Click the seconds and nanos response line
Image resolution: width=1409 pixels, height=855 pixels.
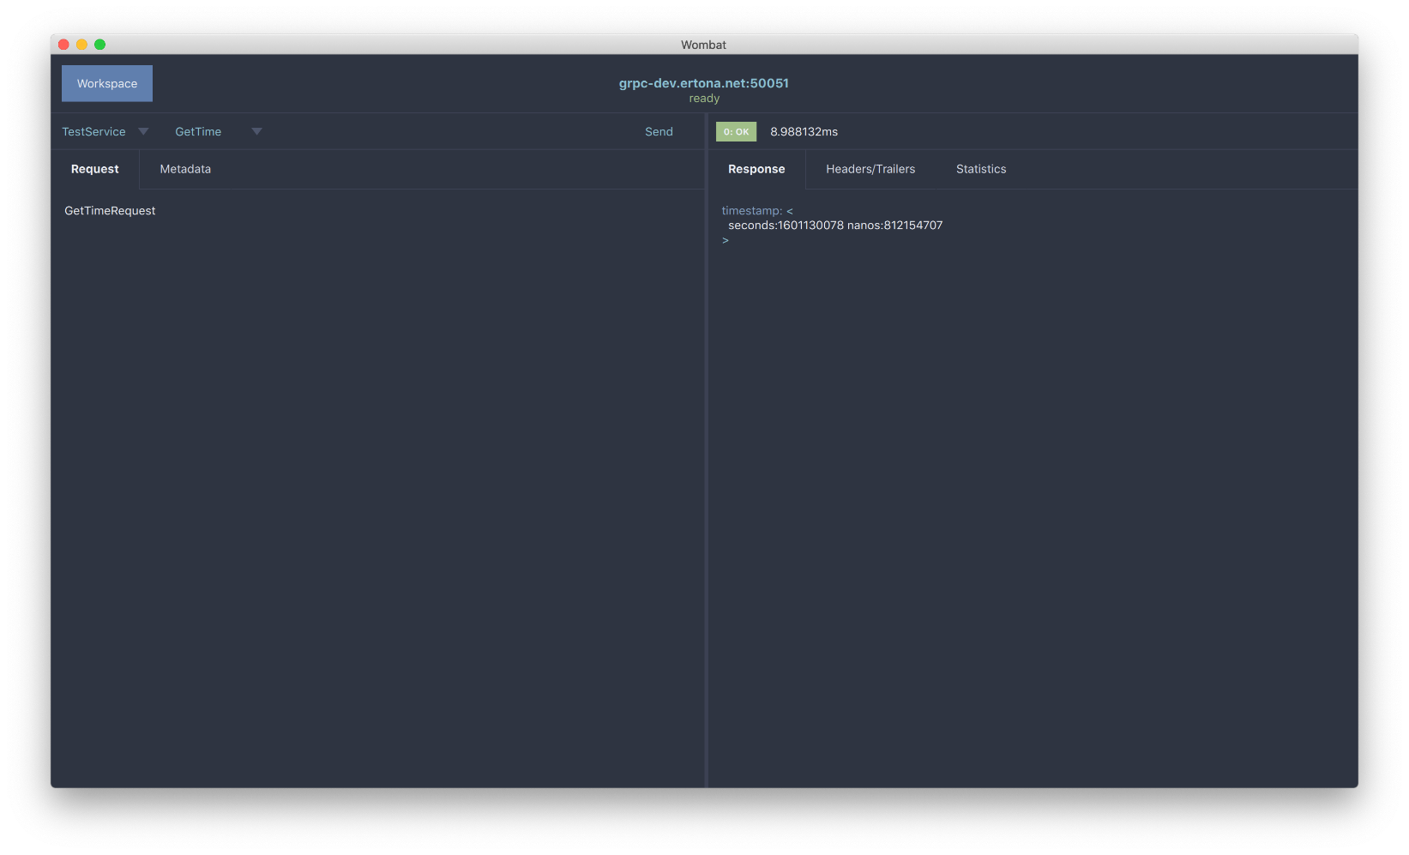point(834,226)
